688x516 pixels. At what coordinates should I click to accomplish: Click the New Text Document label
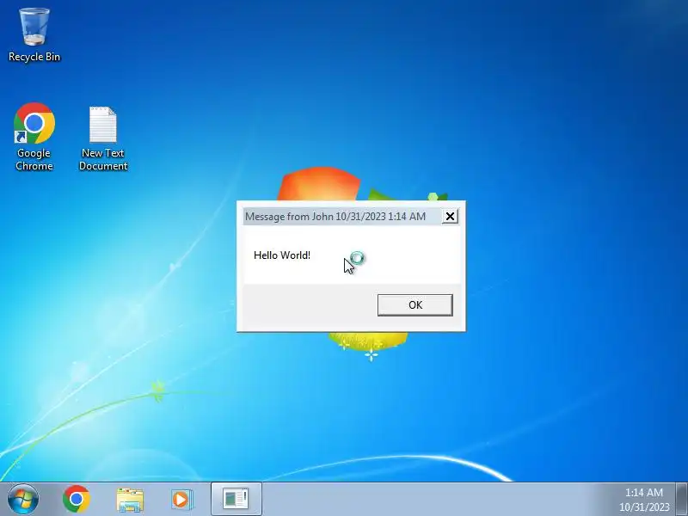coord(103,159)
